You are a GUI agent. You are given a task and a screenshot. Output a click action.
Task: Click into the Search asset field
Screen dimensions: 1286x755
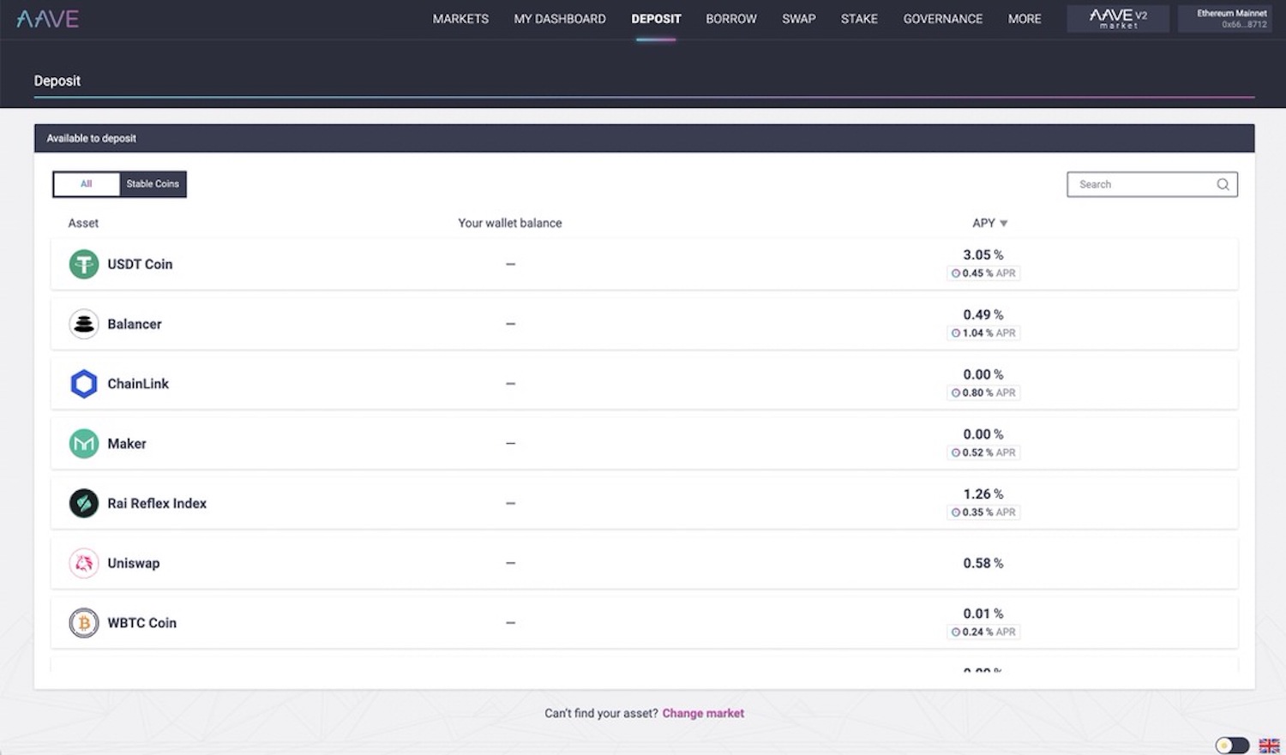pyautogui.click(x=1152, y=184)
